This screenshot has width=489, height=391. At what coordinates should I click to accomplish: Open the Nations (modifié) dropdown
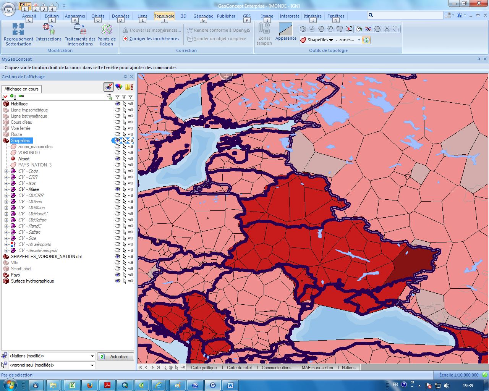pos(92,356)
